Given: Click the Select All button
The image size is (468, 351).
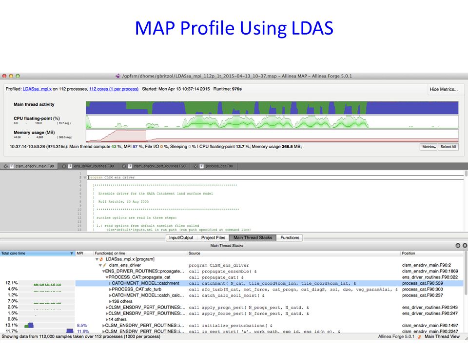Looking at the screenshot, I should (448, 147).
